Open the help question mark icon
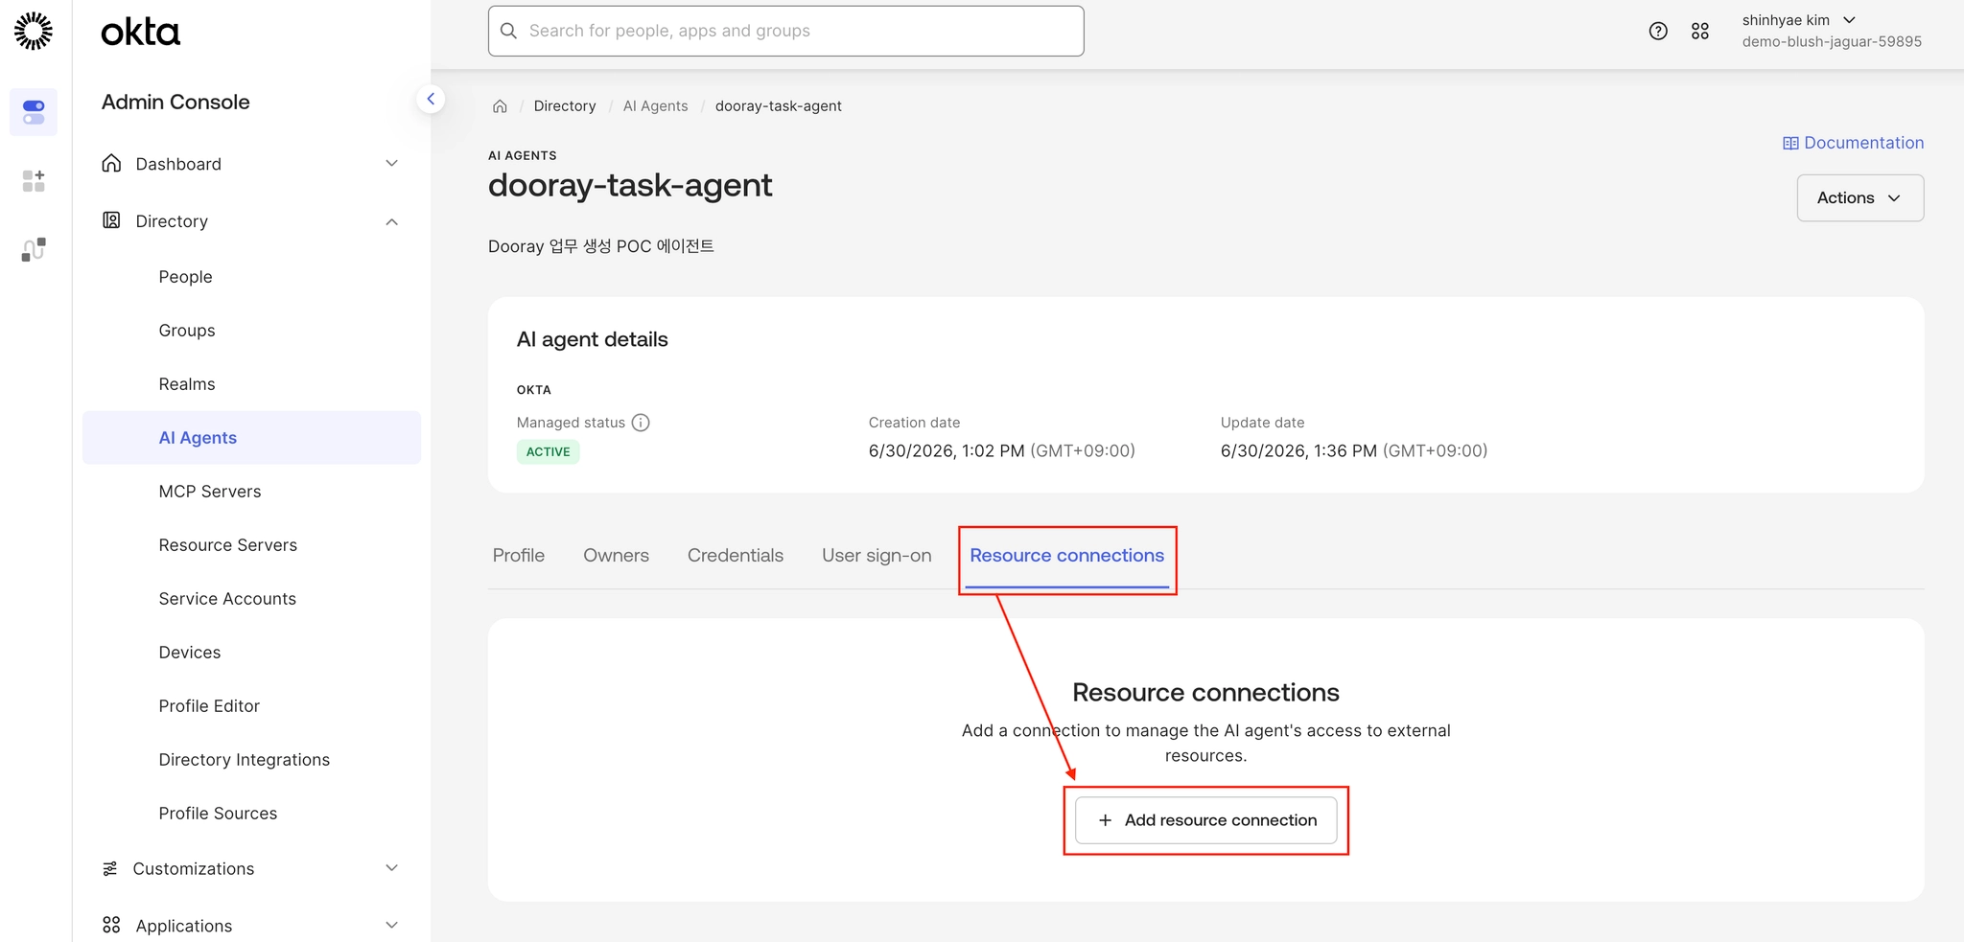 click(1658, 31)
